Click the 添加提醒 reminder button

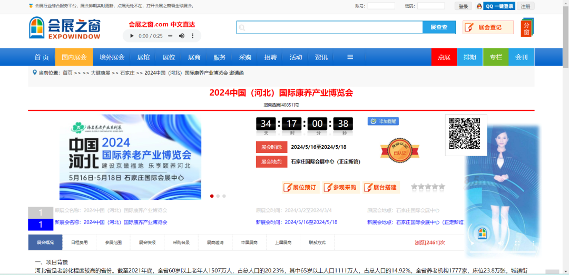[x=383, y=121]
